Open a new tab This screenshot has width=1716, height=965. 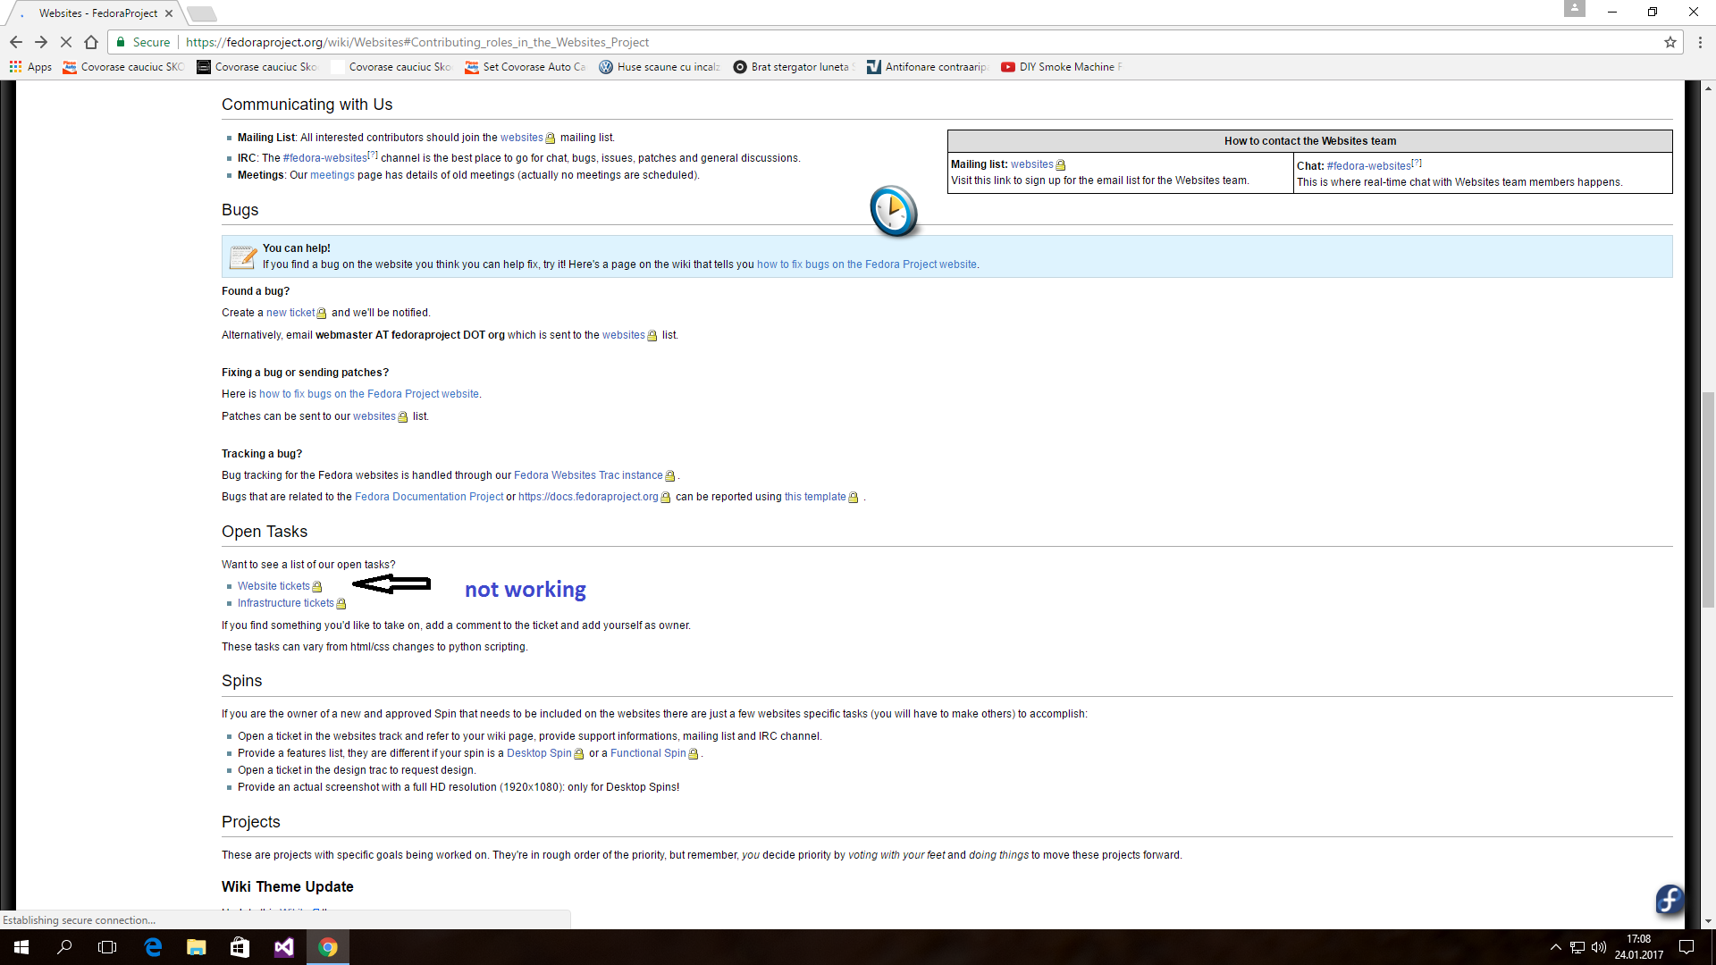202,13
